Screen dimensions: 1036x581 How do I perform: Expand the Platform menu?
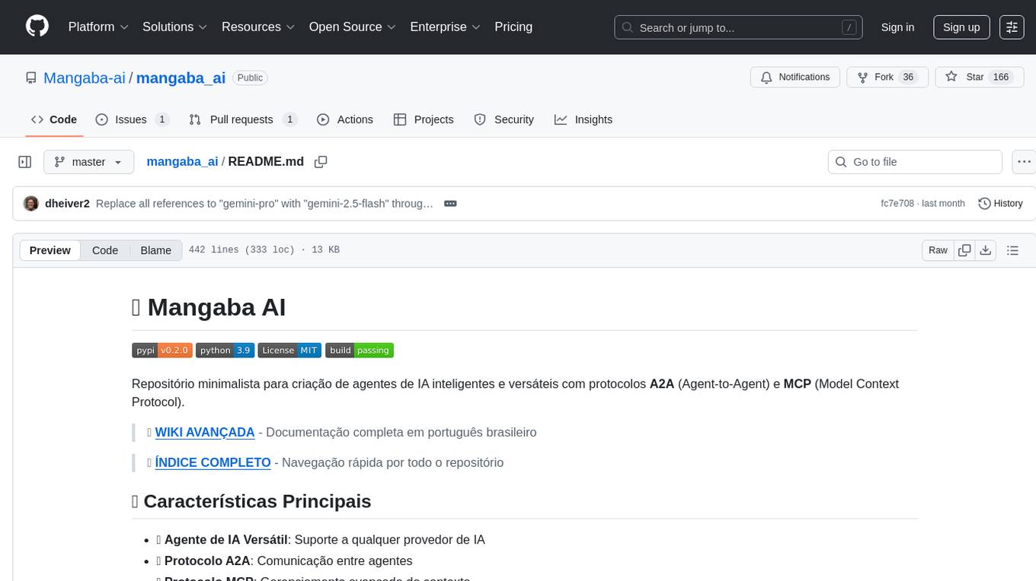click(x=98, y=27)
